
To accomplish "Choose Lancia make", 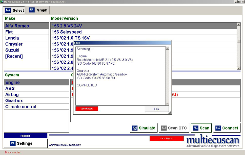I will coord(26,38).
